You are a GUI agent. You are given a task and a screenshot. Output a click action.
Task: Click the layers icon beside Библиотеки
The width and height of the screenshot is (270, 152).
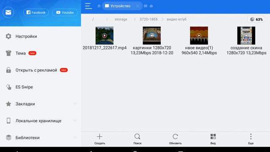click(8, 138)
